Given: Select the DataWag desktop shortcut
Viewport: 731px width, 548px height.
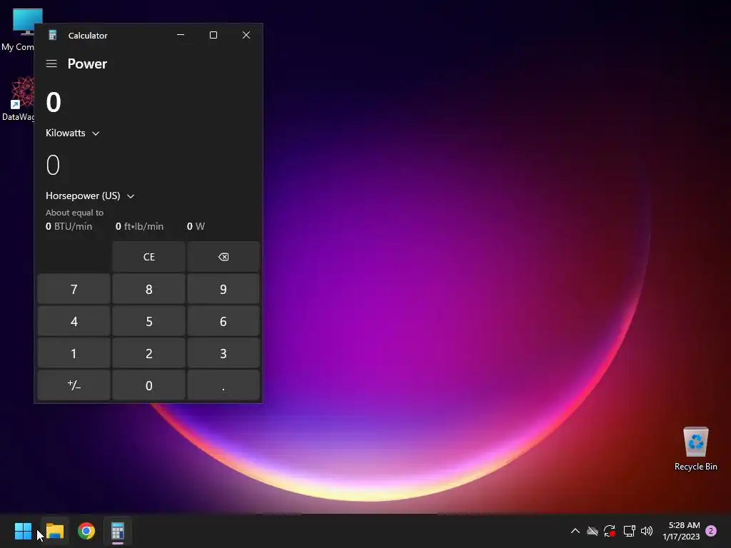Looking at the screenshot, I should (18, 98).
